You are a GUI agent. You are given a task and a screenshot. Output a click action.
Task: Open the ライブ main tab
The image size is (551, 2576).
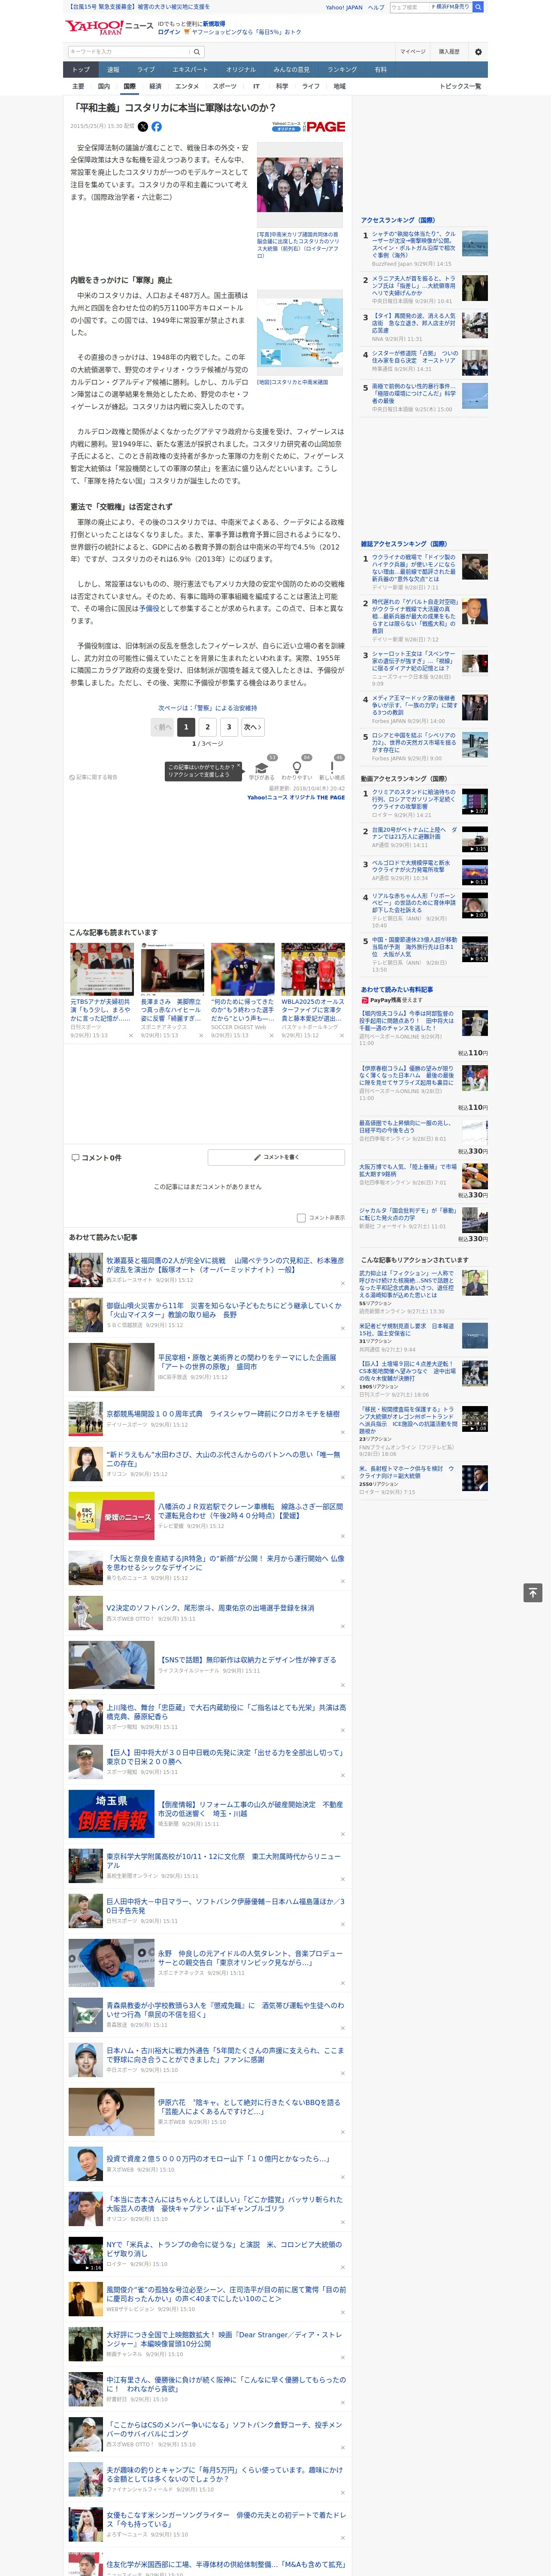[x=146, y=70]
